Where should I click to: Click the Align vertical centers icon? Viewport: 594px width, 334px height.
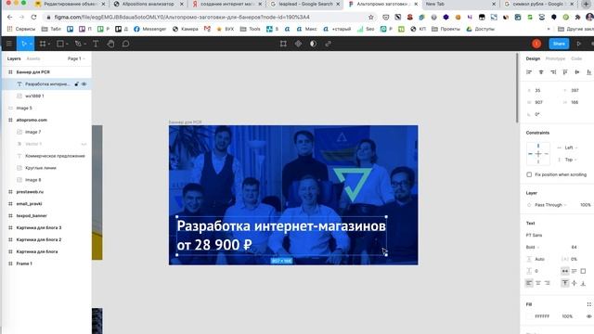(577, 72)
